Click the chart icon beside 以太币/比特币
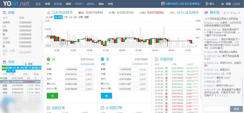This screenshot has height=113, width=244. [48, 12]
